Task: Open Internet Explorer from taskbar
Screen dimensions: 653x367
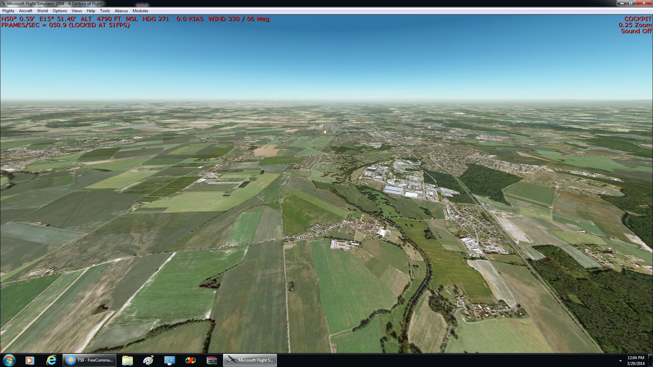Action: [x=51, y=360]
